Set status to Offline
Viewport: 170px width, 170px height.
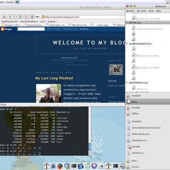pyautogui.click(x=148, y=113)
